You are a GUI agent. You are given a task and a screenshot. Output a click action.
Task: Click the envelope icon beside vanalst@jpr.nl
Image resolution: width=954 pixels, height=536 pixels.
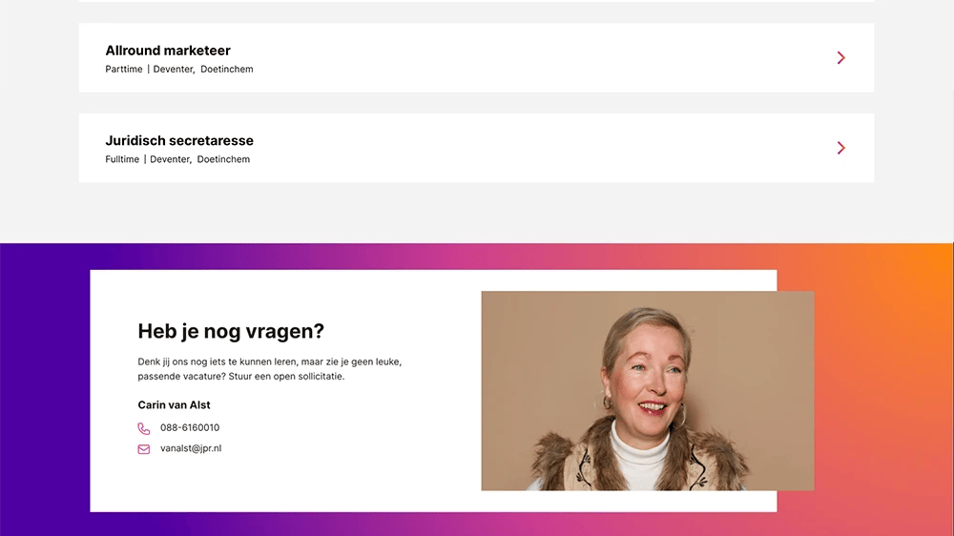(144, 449)
